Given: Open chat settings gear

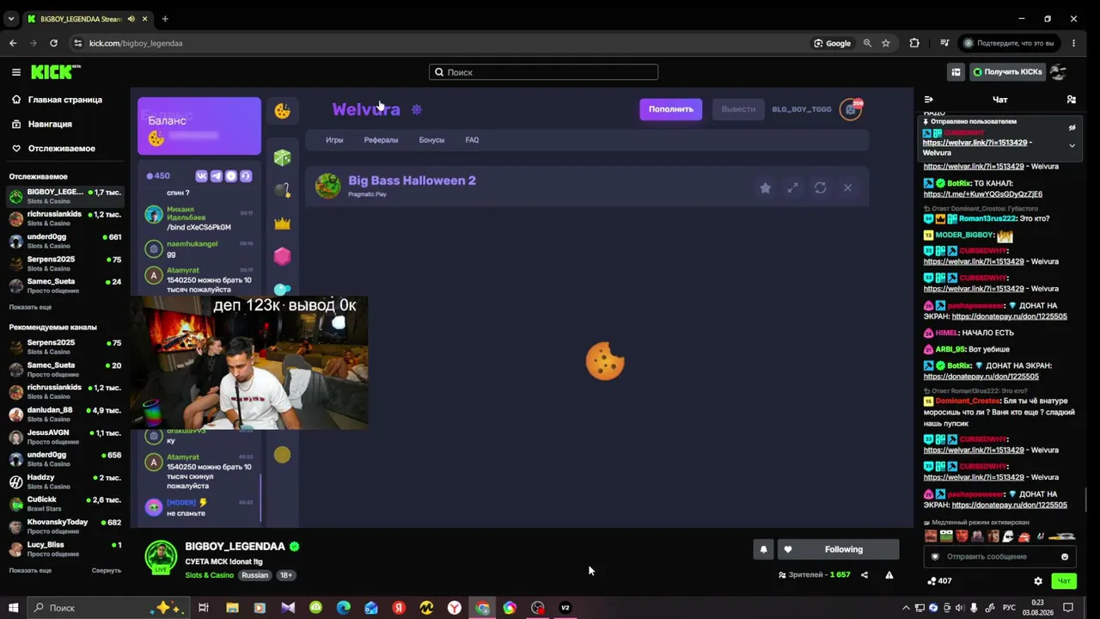Looking at the screenshot, I should tap(1038, 581).
